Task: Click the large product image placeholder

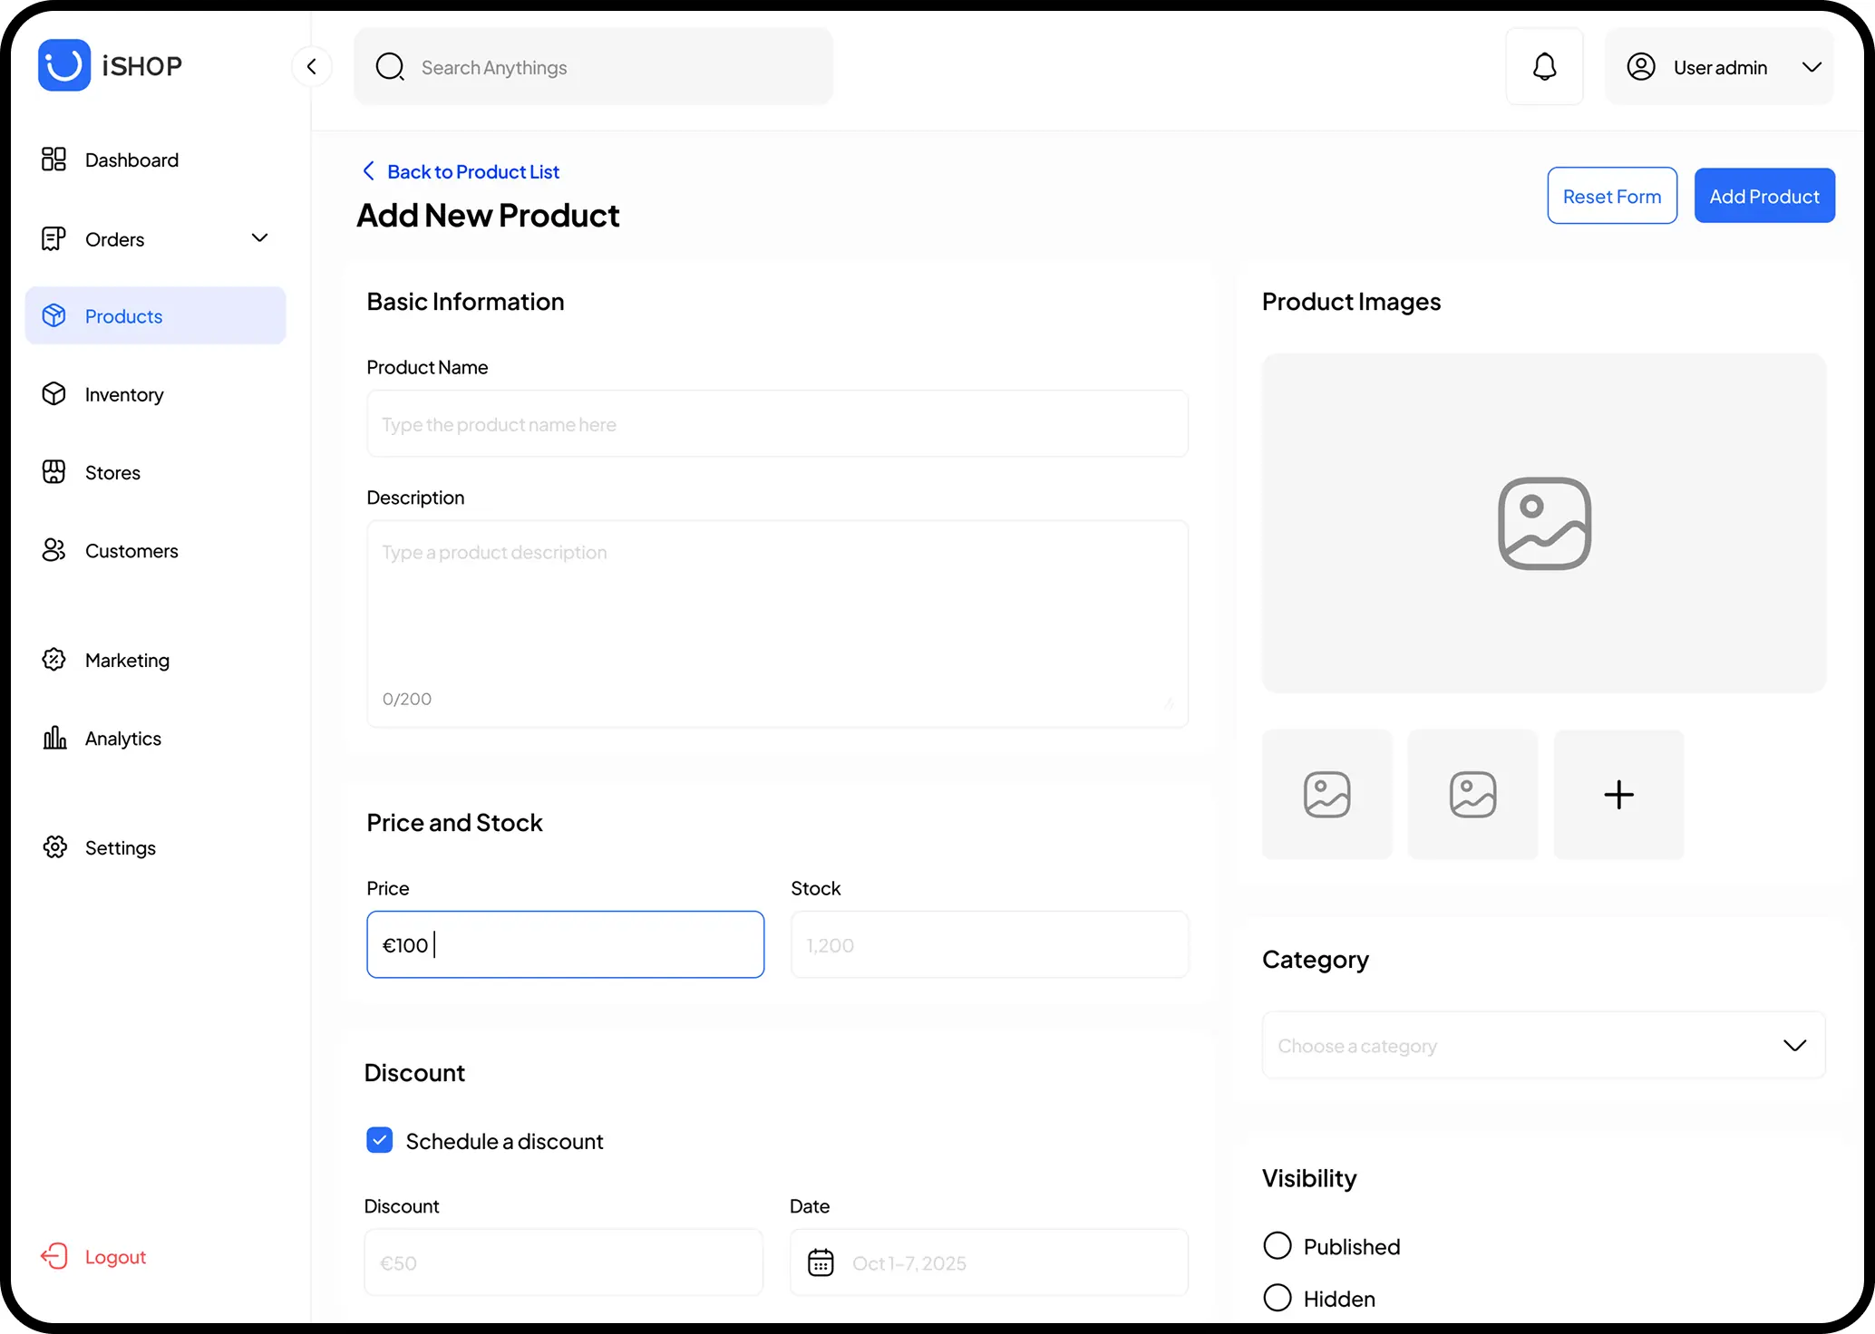Action: 1543,523
